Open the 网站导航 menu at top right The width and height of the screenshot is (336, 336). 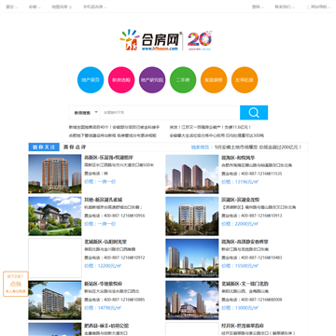tap(319, 7)
